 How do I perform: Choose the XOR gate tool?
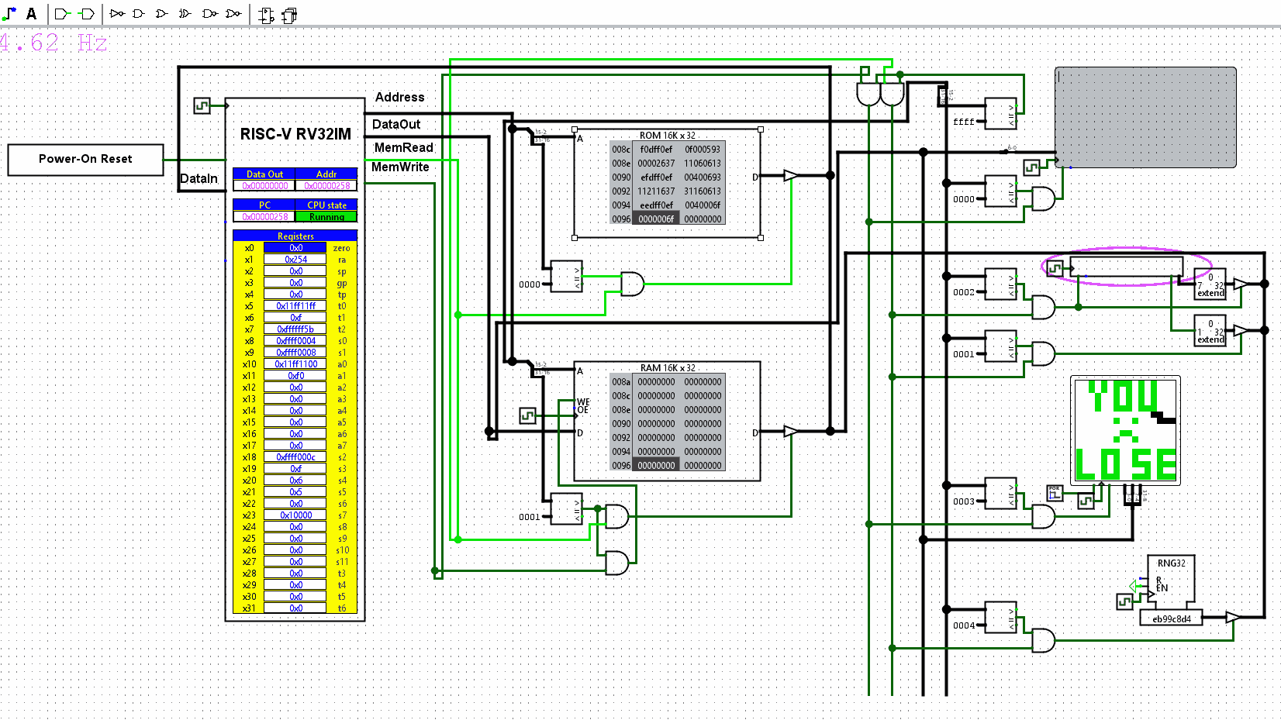[x=185, y=13]
